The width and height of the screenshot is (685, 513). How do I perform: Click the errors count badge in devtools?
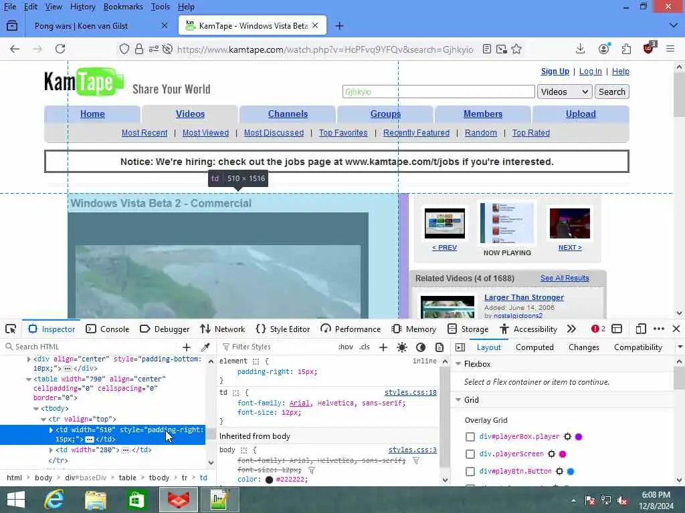coord(598,329)
